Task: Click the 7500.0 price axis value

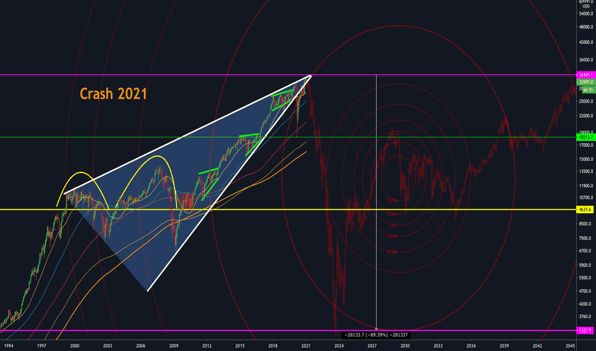Action: pyautogui.click(x=586, y=238)
